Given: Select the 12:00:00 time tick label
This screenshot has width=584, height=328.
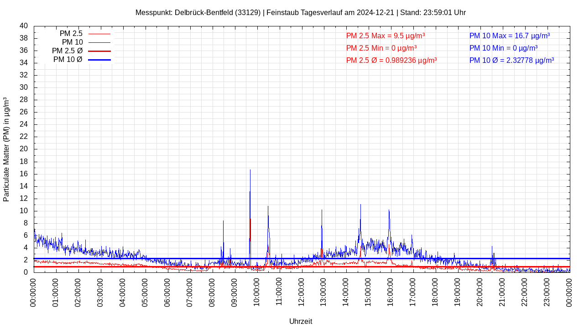Looking at the screenshot, I should [301, 292].
